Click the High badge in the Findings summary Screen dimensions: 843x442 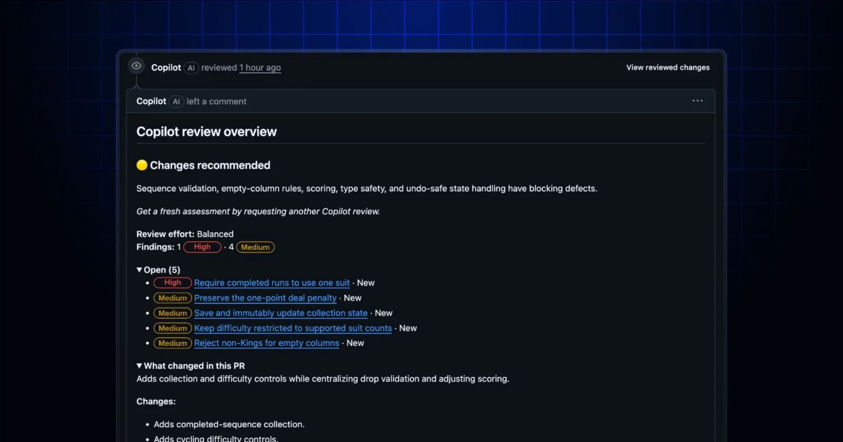202,247
